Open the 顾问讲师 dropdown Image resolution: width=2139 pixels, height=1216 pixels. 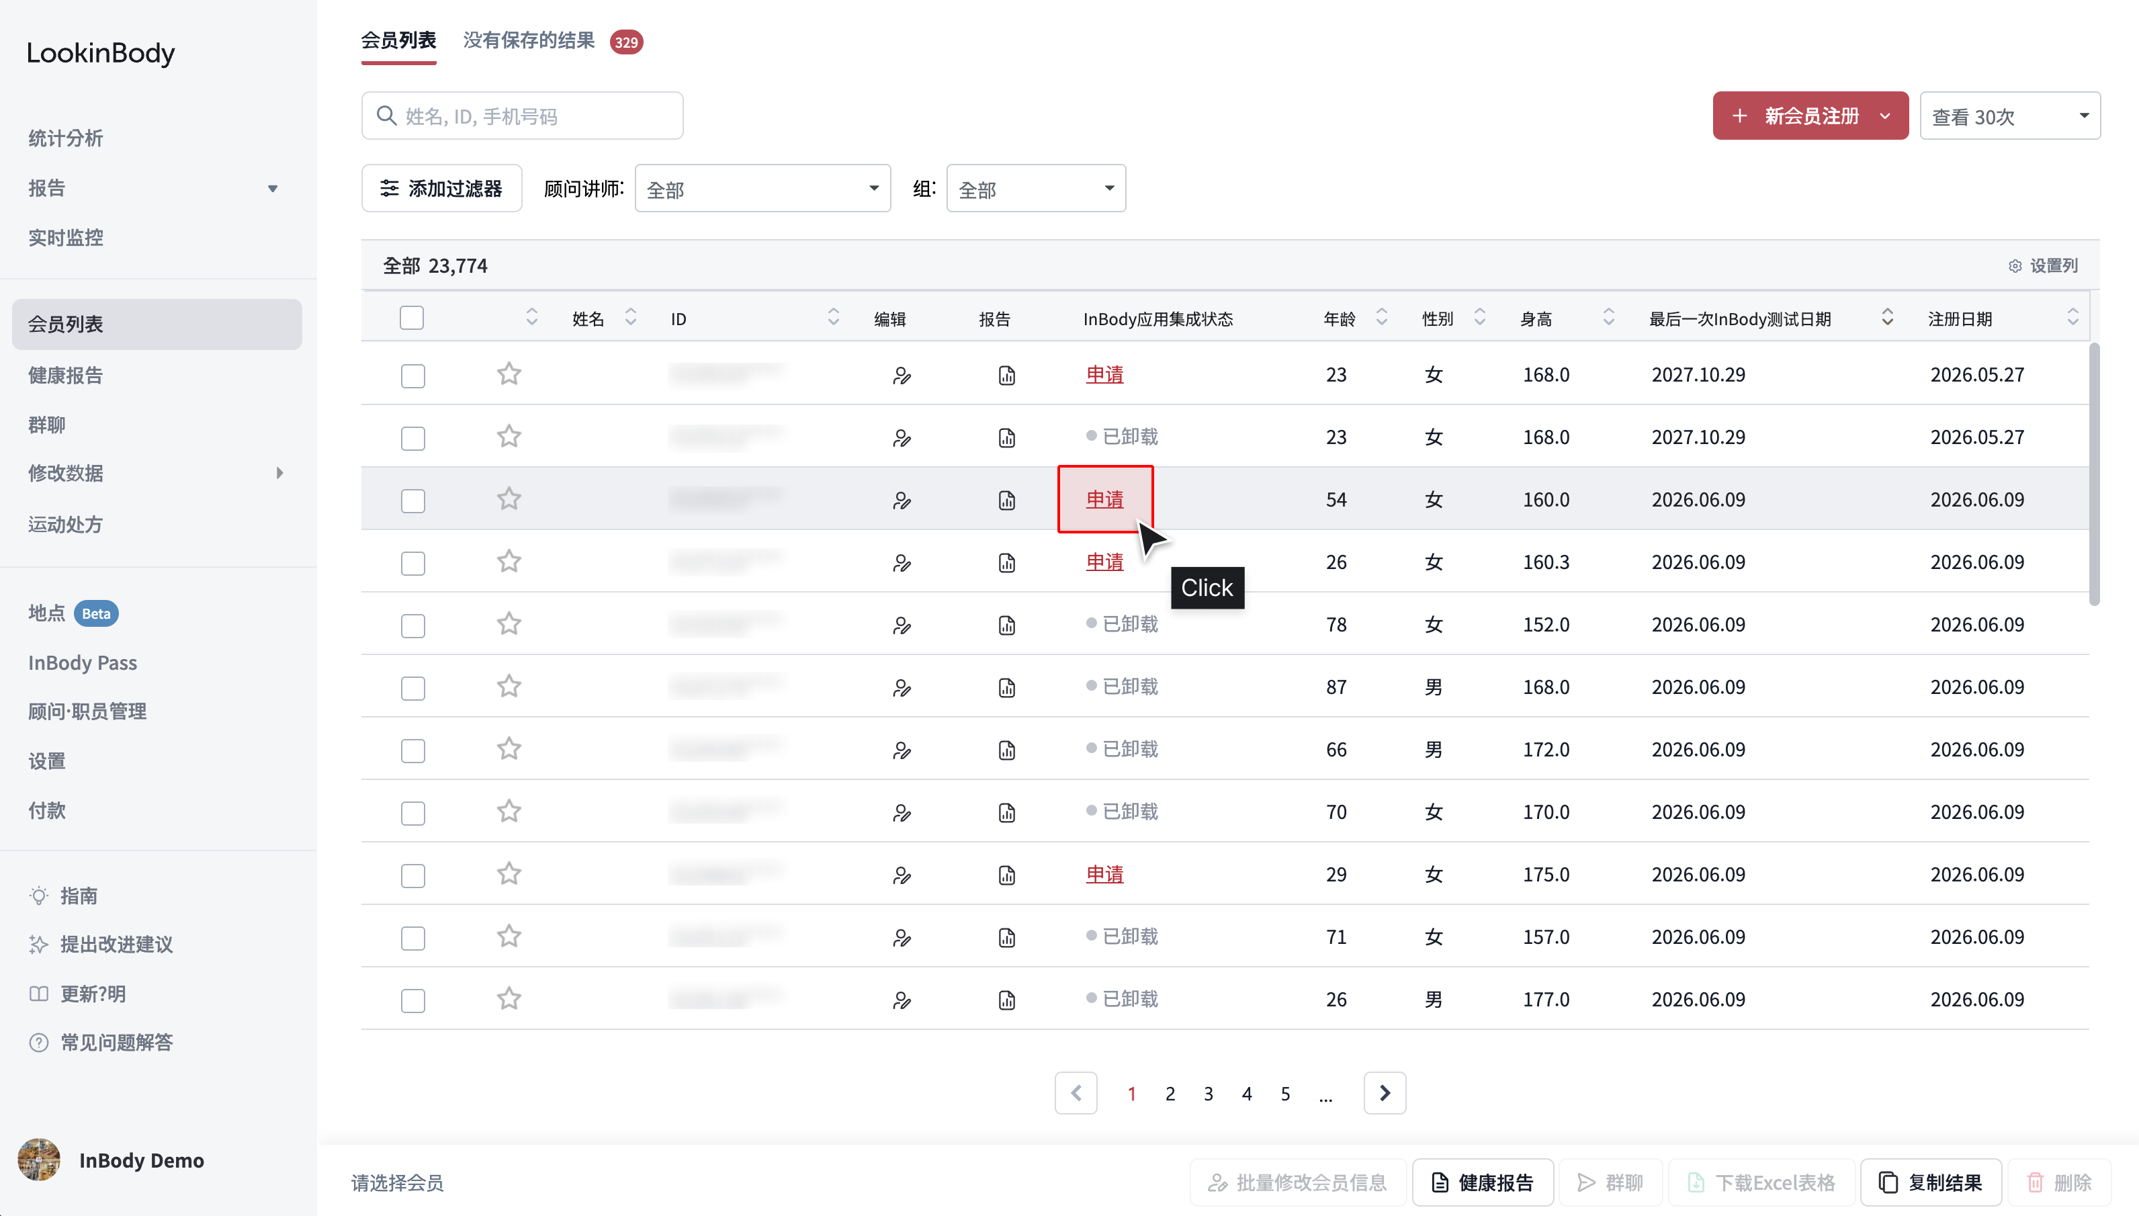(762, 189)
